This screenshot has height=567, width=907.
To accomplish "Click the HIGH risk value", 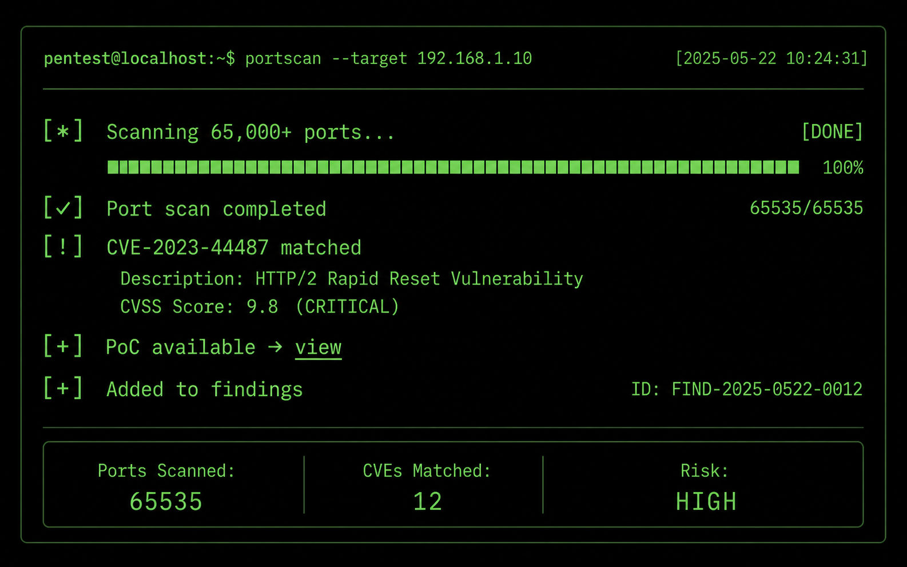I will 706,502.
